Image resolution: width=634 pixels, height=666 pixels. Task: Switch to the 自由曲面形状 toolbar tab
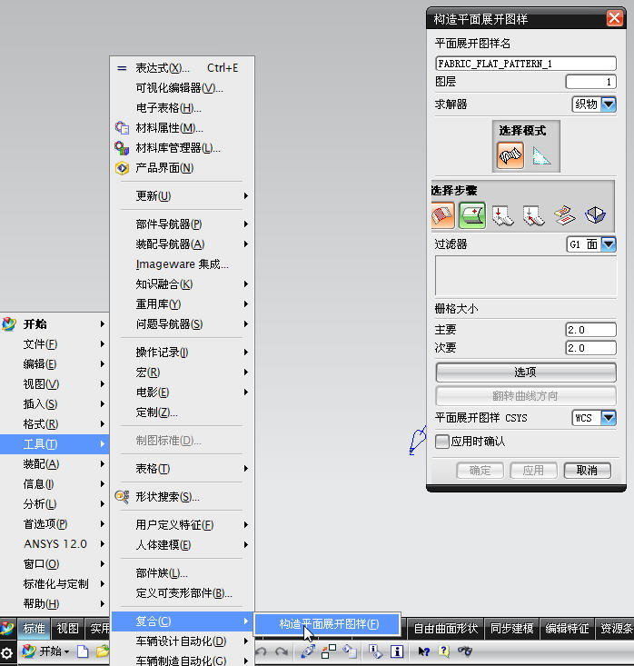pyautogui.click(x=445, y=628)
